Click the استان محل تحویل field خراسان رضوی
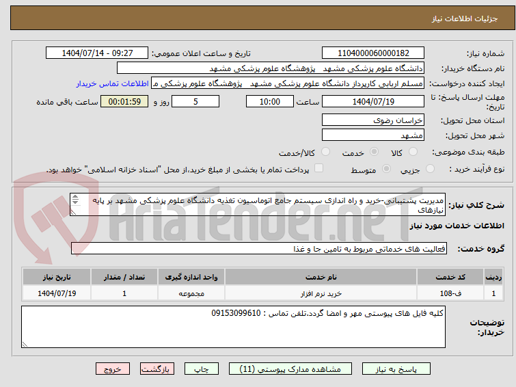The height and width of the screenshot is (387, 516). [x=373, y=120]
